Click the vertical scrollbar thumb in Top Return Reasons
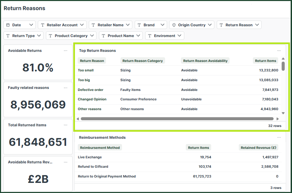The image size is (292, 193). 283,66
